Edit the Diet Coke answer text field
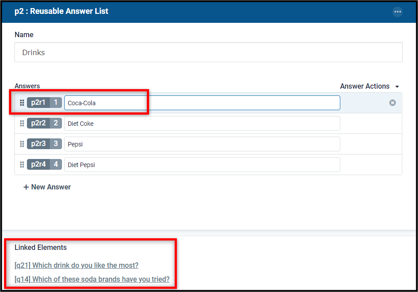Image resolution: width=418 pixels, height=292 pixels. [x=202, y=124]
